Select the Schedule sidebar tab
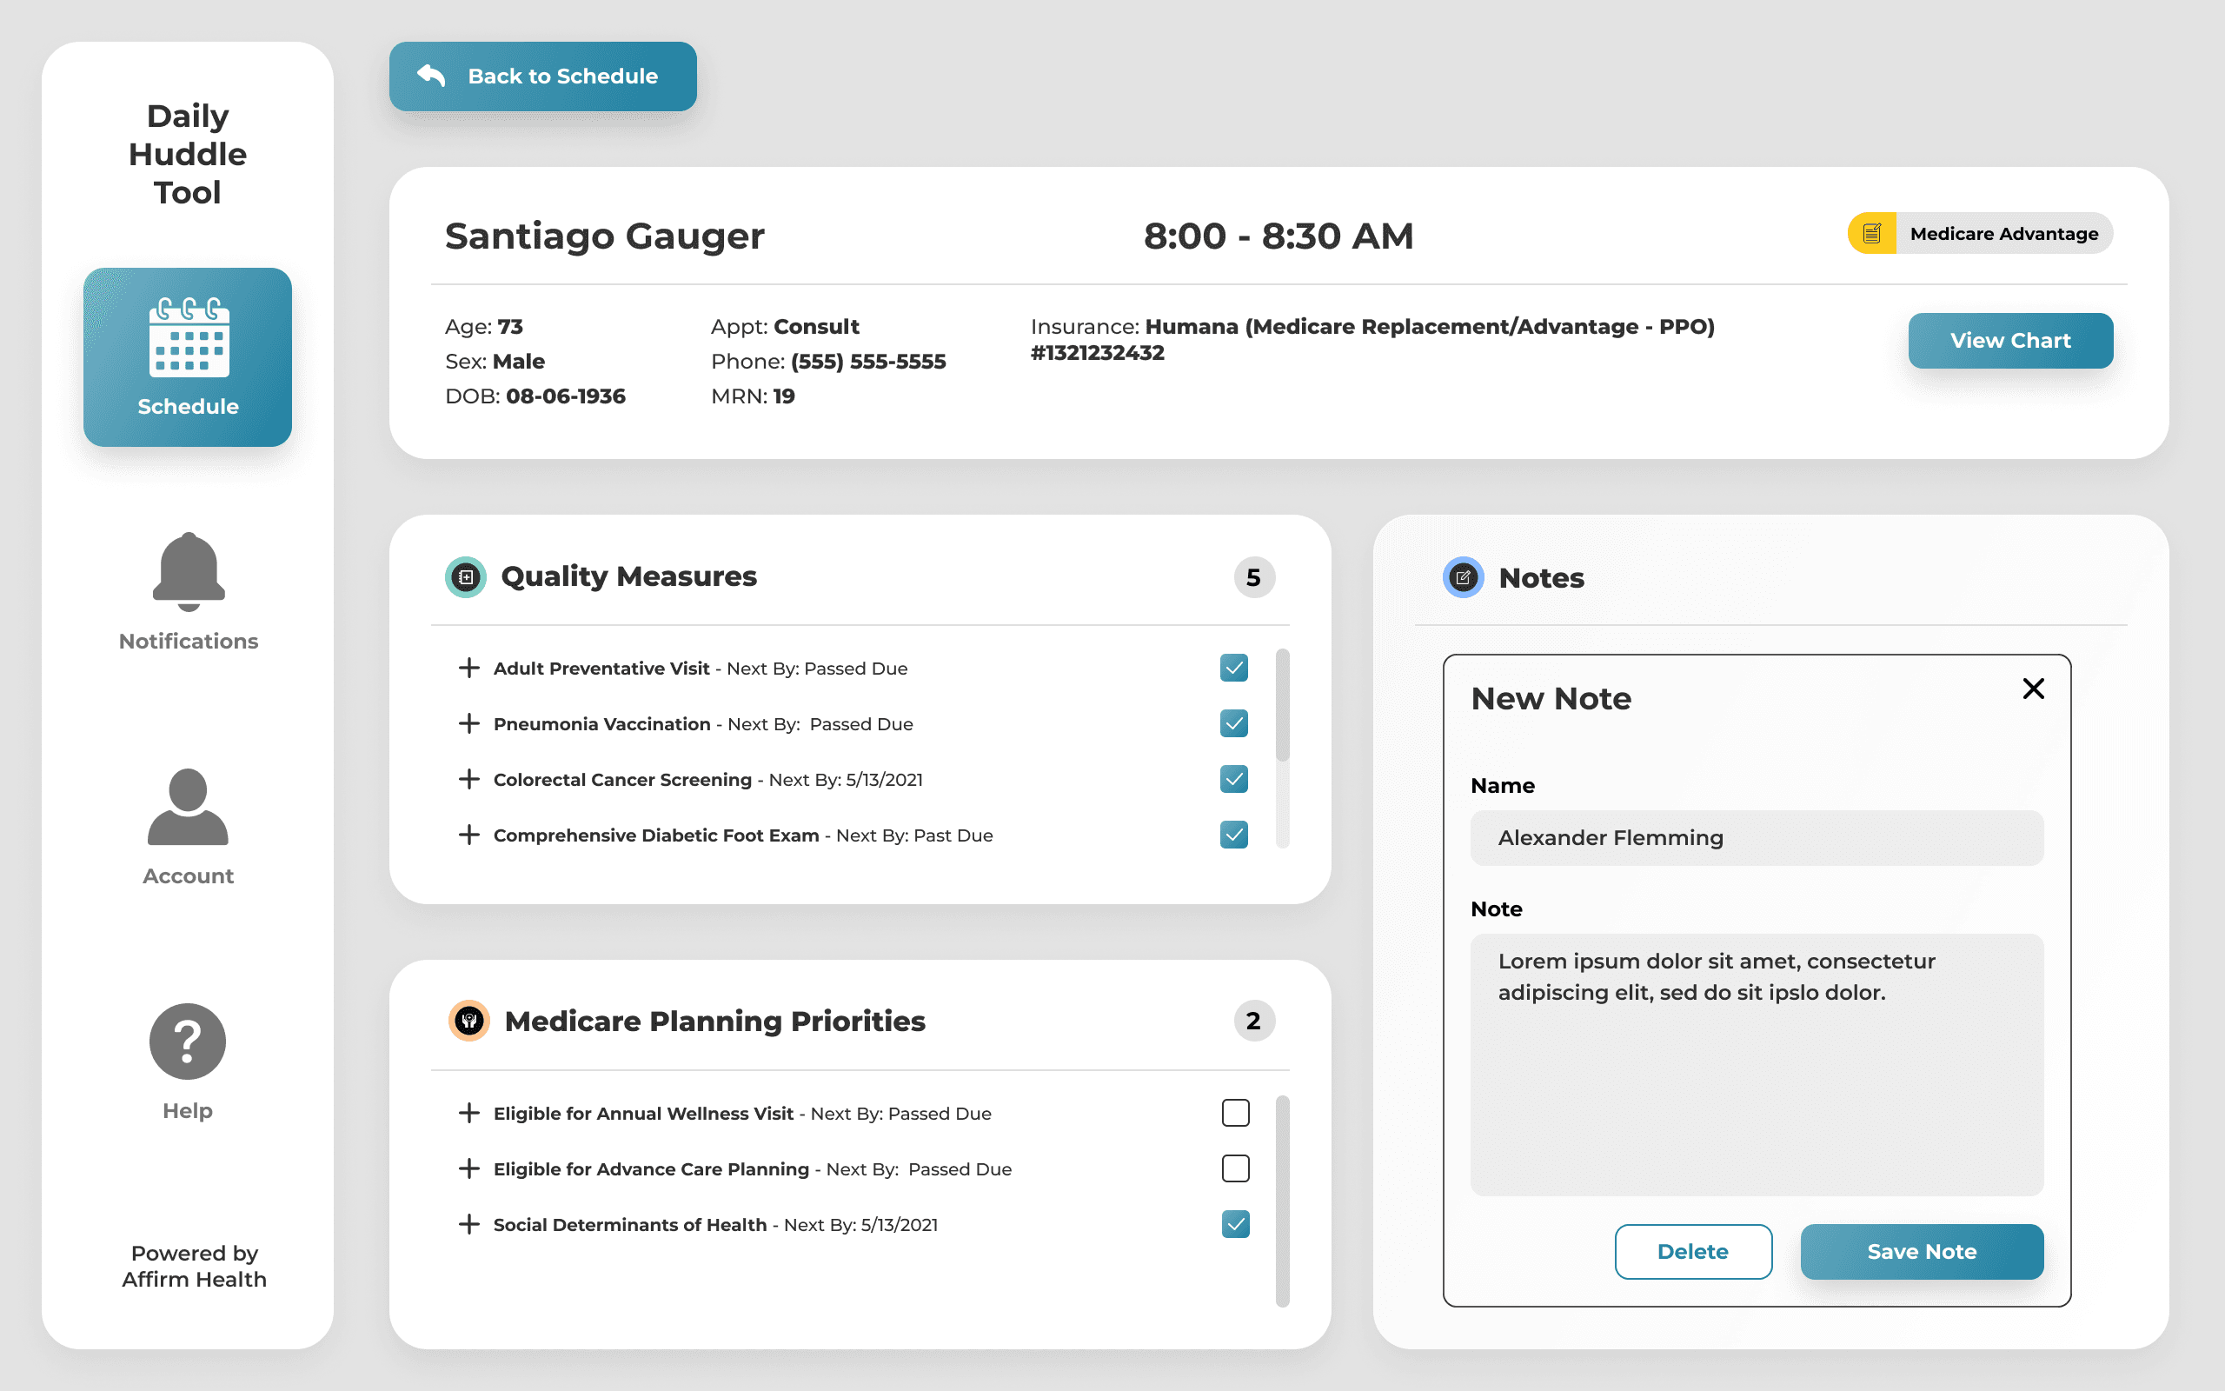Image resolution: width=2225 pixels, height=1391 pixels. [x=188, y=357]
